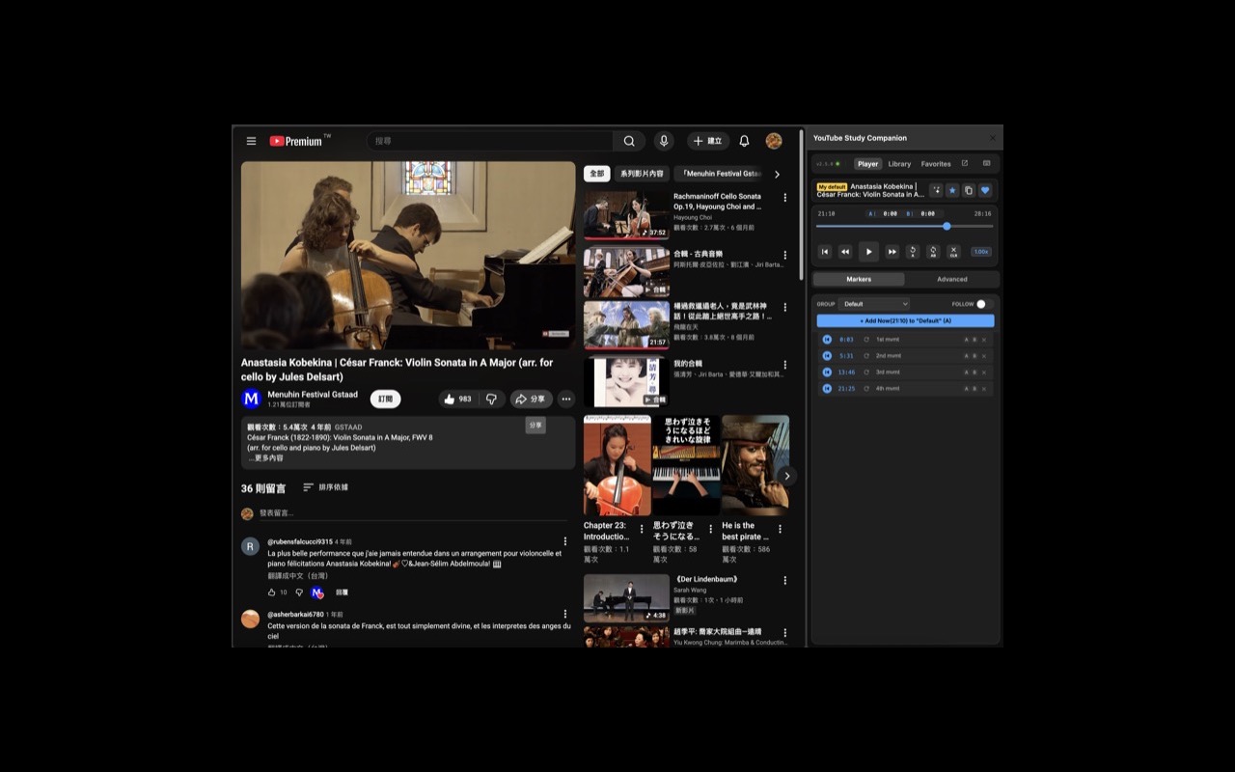
Task: Click the 訂閱 subscribe button
Action: coord(385,398)
